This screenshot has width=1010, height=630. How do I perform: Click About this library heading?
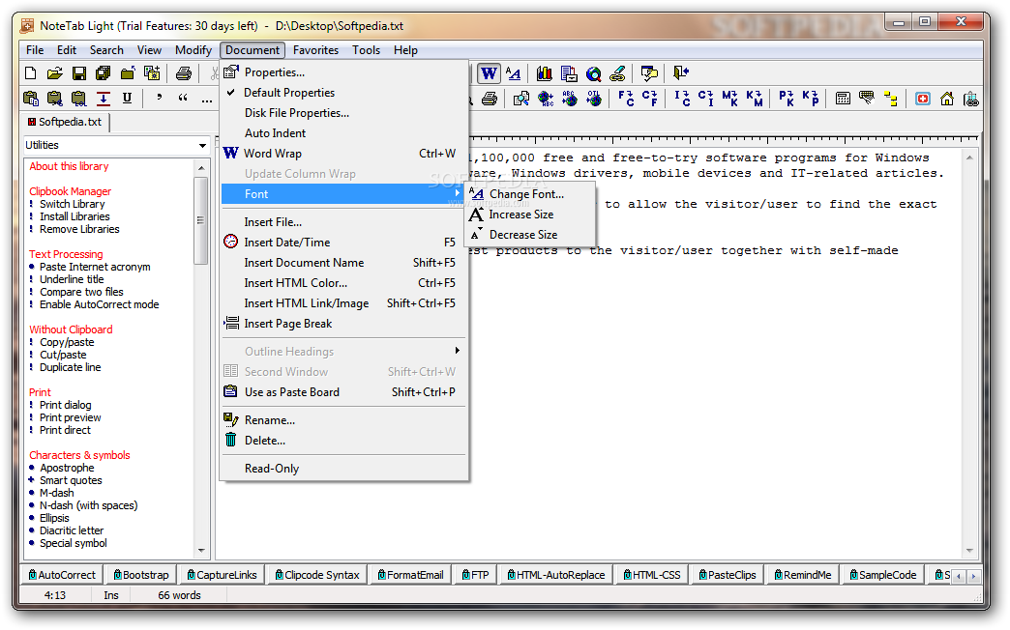point(69,166)
